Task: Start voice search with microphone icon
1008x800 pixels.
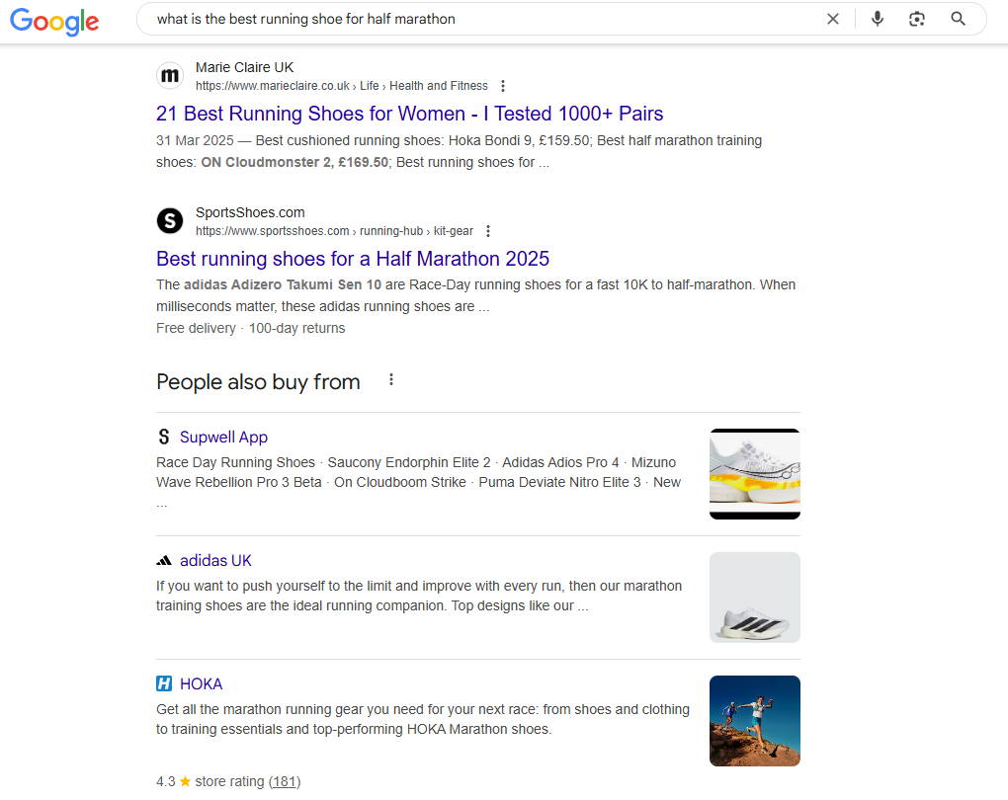Action: click(x=877, y=20)
